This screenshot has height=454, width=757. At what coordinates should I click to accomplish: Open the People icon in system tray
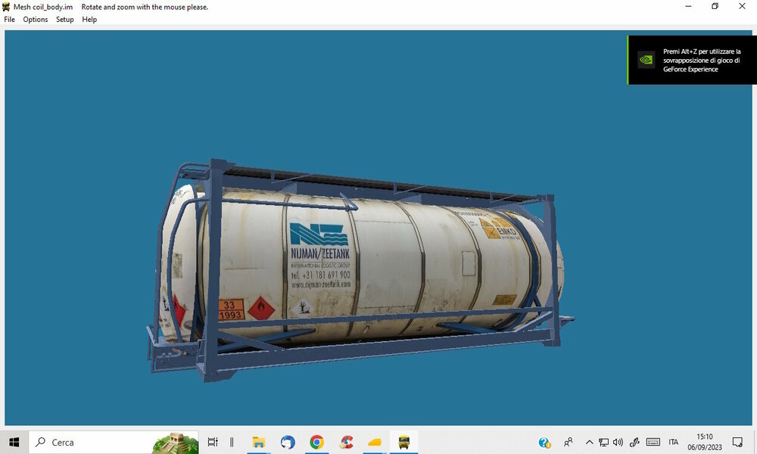(569, 442)
